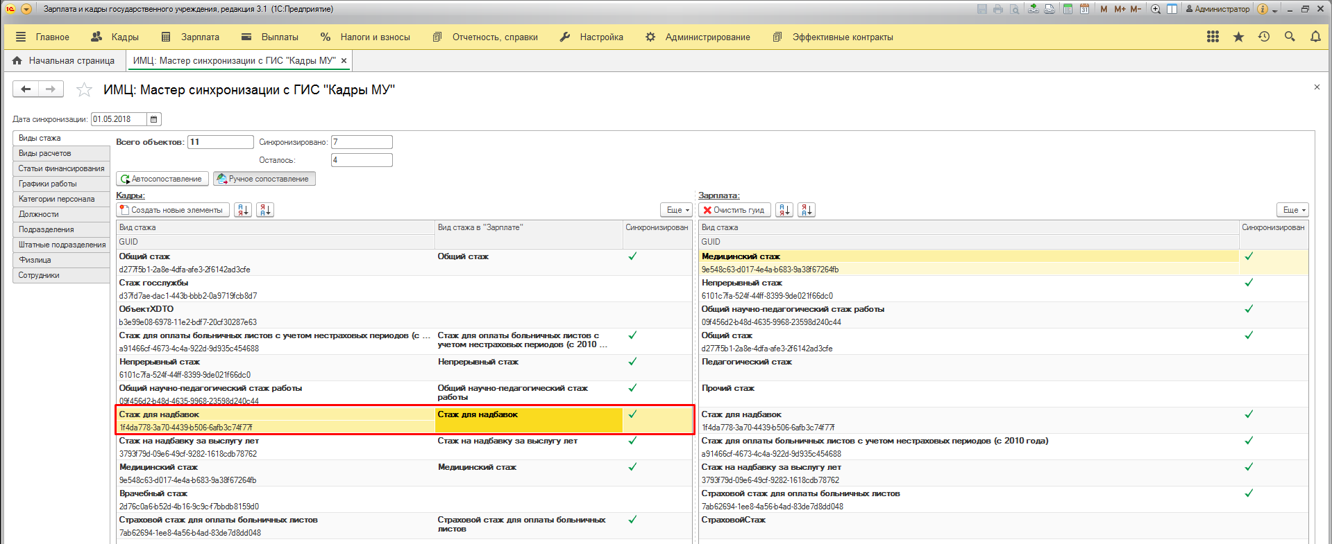Click sync checkmark for Стаж для надбавок in Кадры
Viewport: 1332px width, 544px height.
(632, 414)
